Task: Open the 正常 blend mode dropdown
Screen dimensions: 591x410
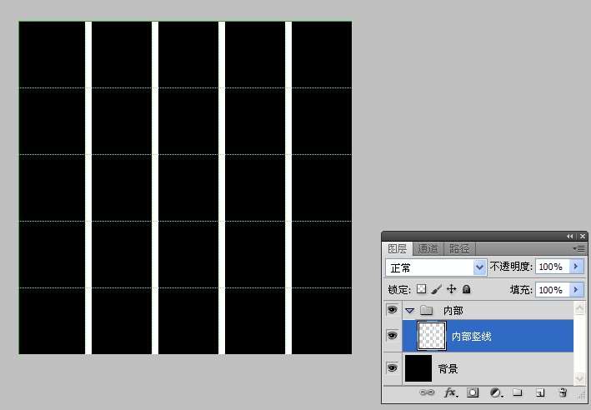Action: point(436,267)
